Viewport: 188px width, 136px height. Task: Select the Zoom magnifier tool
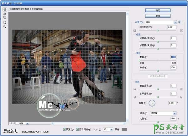[5, 27]
